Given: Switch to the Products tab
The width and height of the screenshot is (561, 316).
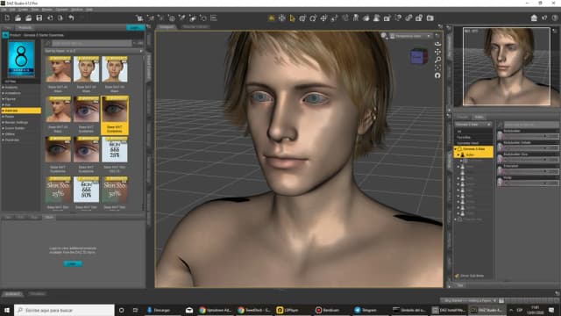Looking at the screenshot, I should pyautogui.click(x=25, y=27).
